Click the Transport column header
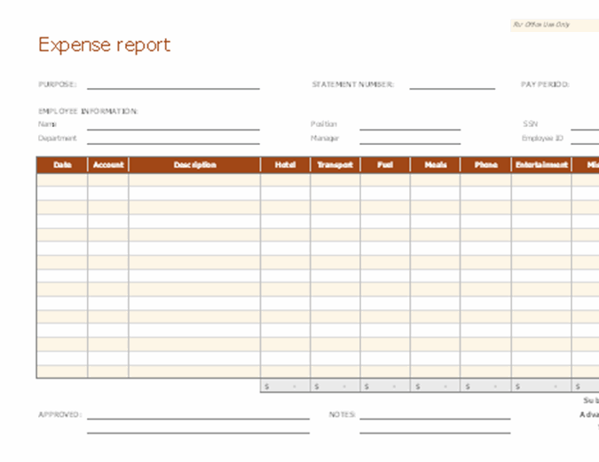Image resolution: width=599 pixels, height=462 pixels. tap(335, 164)
